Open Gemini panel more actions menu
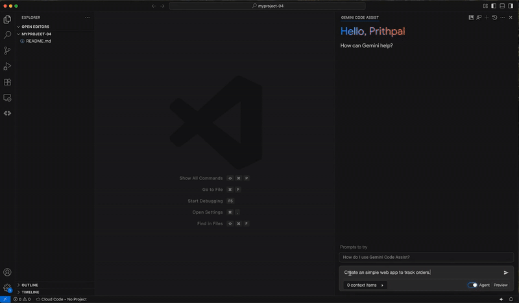This screenshot has width=519, height=303. [x=502, y=17]
